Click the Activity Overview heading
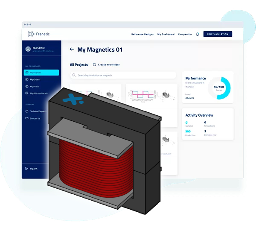The width and height of the screenshot is (256, 231). pyautogui.click(x=199, y=115)
